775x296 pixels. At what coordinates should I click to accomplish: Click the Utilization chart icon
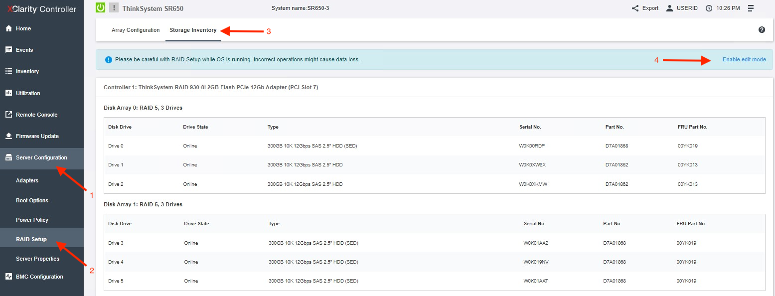pyautogui.click(x=8, y=93)
